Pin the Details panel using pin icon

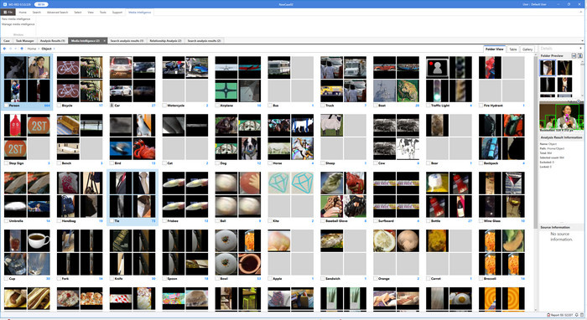coord(580,49)
